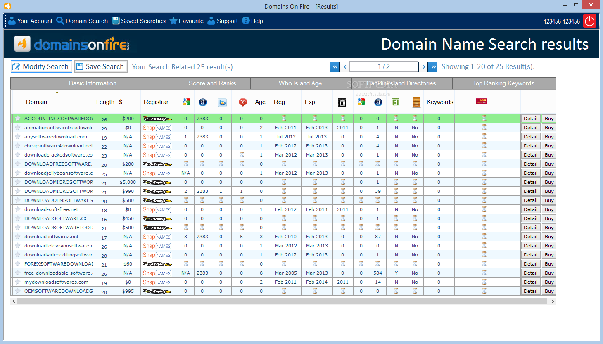Screen dimensions: 603x344
Task: Toggle favourite star for downloadcrackedsoftware row
Action: (18, 155)
